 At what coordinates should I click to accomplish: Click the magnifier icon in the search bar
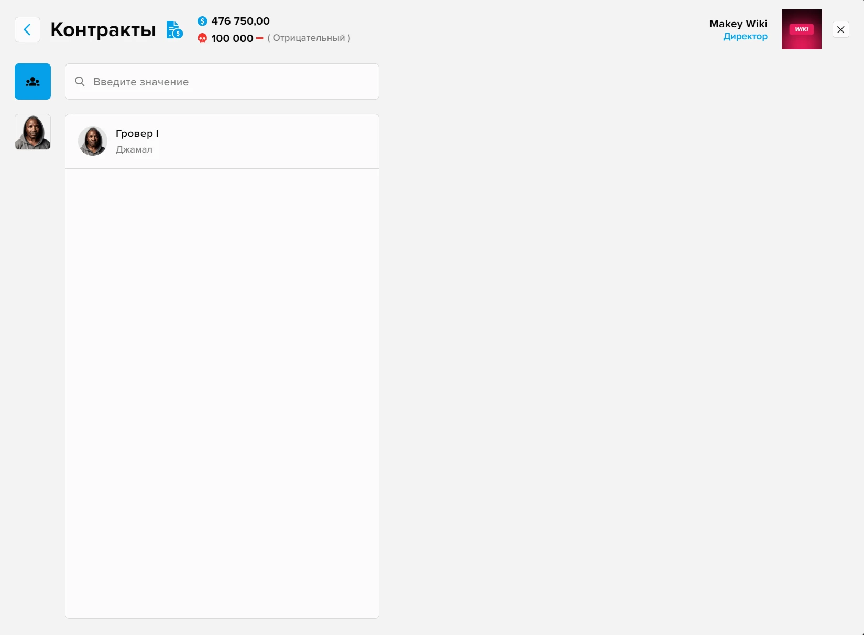[x=80, y=82]
